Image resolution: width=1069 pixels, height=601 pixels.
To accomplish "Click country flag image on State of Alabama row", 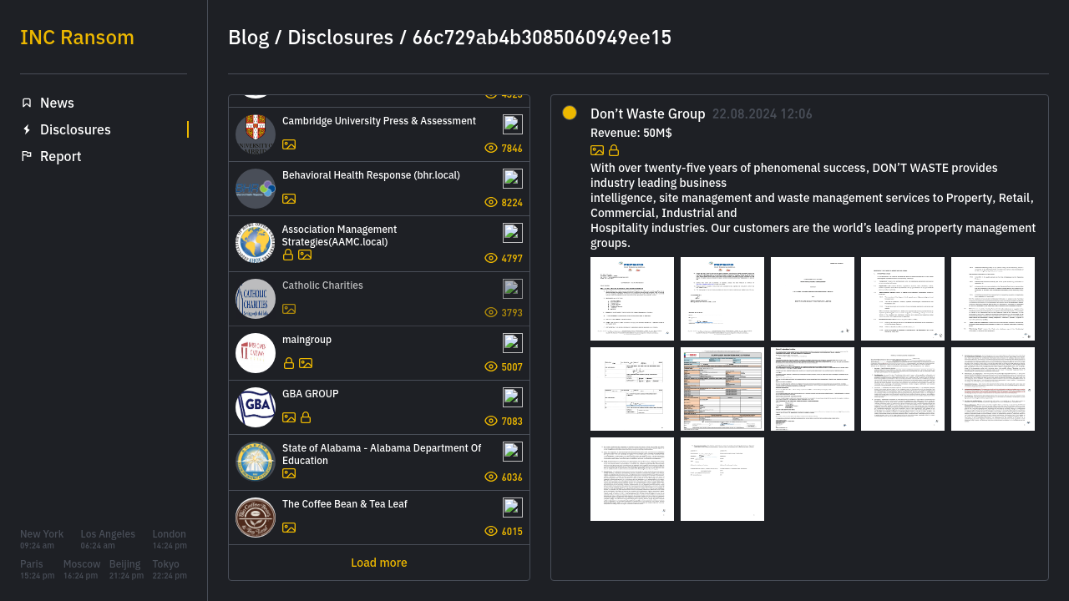I will [x=513, y=452].
